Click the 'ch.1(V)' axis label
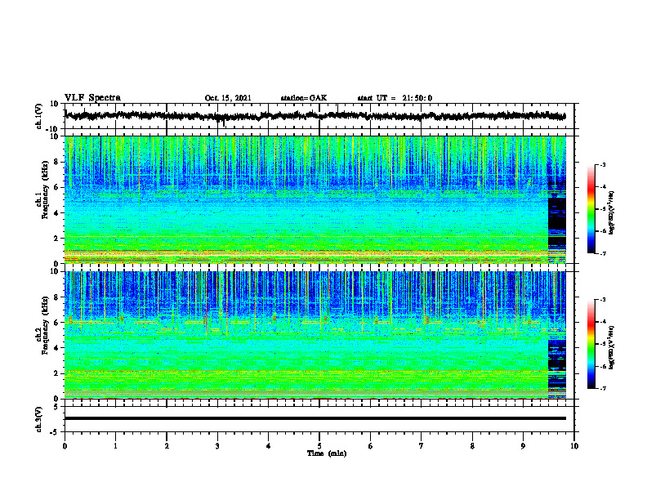Image resolution: width=647 pixels, height=500 pixels. [x=39, y=116]
